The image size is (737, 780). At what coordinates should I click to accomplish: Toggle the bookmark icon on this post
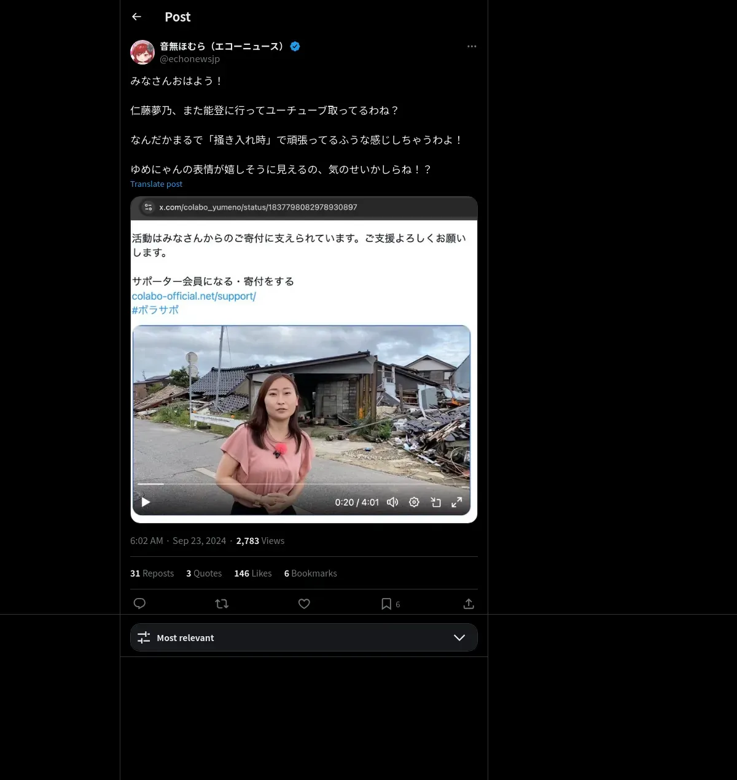click(x=386, y=604)
